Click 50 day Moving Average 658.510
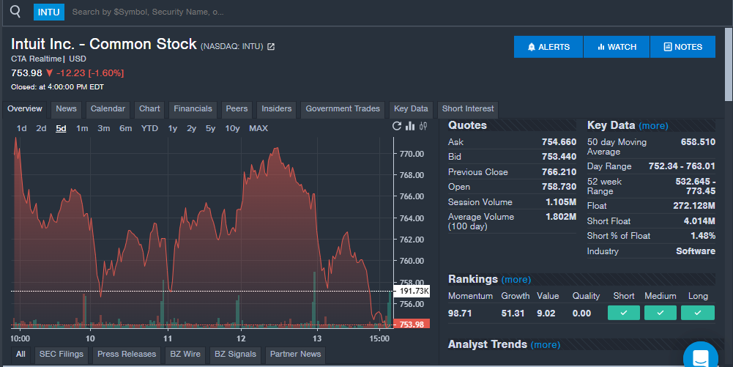 pos(698,142)
